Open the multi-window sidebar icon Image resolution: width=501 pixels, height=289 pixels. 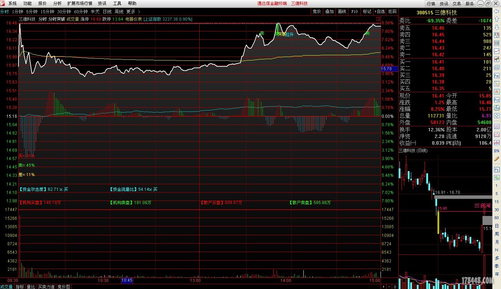496,67
